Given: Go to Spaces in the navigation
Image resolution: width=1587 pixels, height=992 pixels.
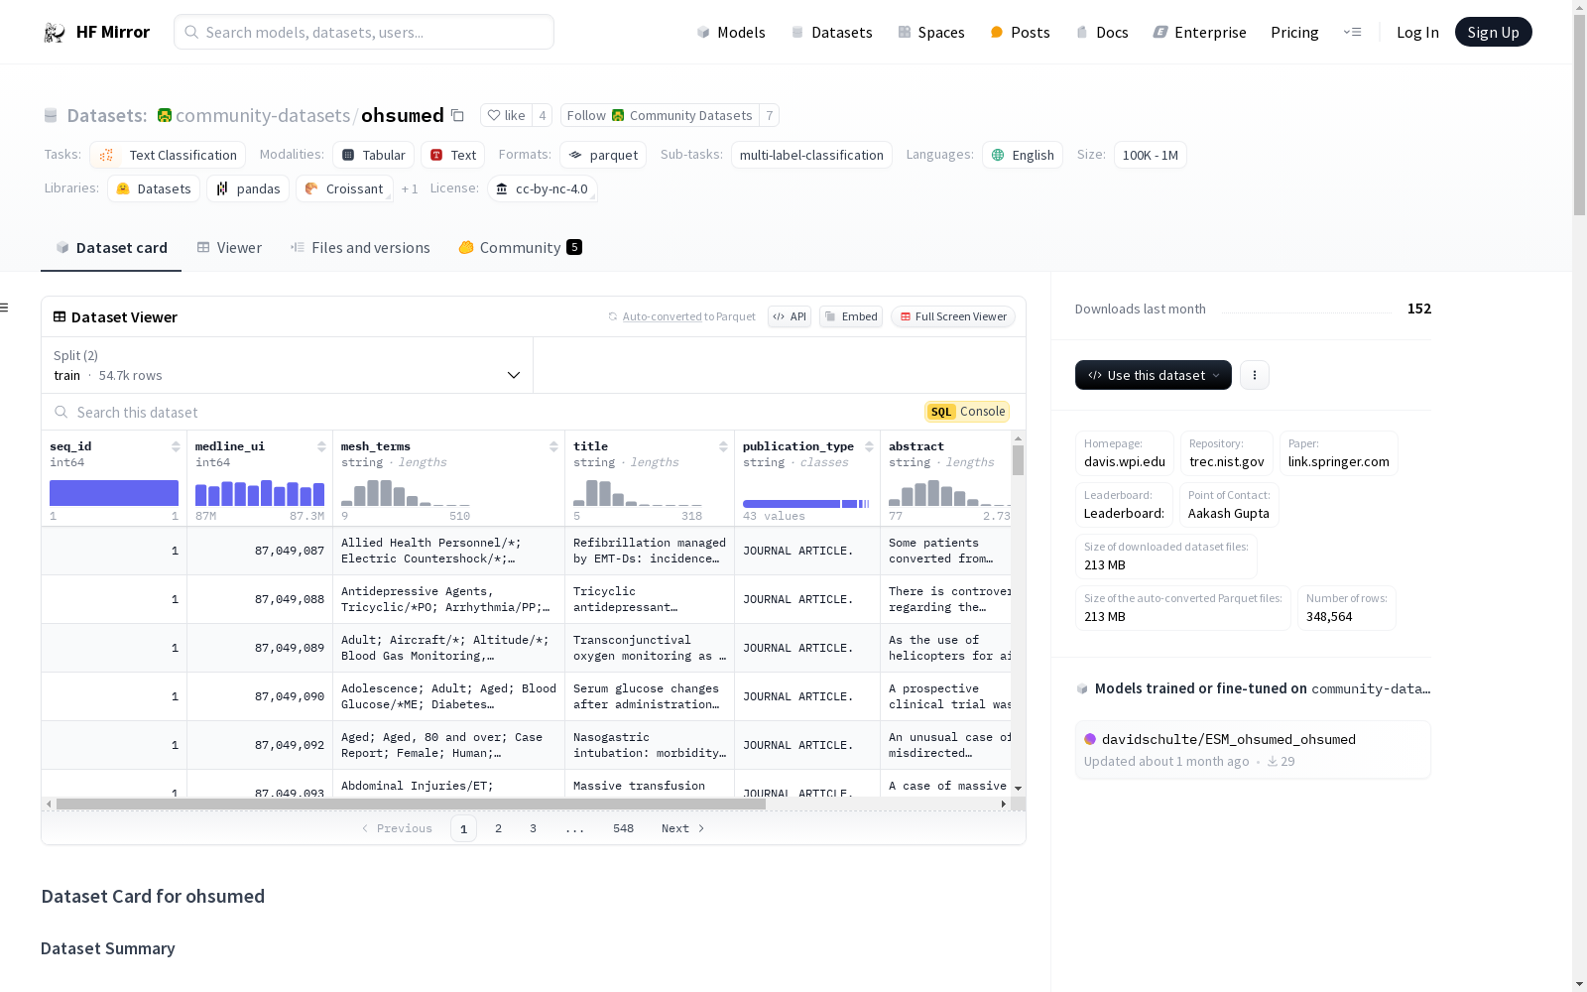Looking at the screenshot, I should [931, 32].
